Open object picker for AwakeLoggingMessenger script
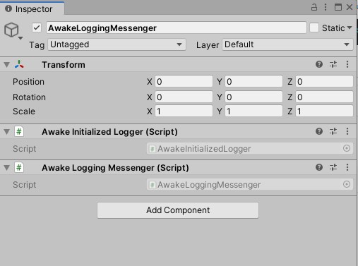Screen dimensions: 358x266 pos(347,184)
